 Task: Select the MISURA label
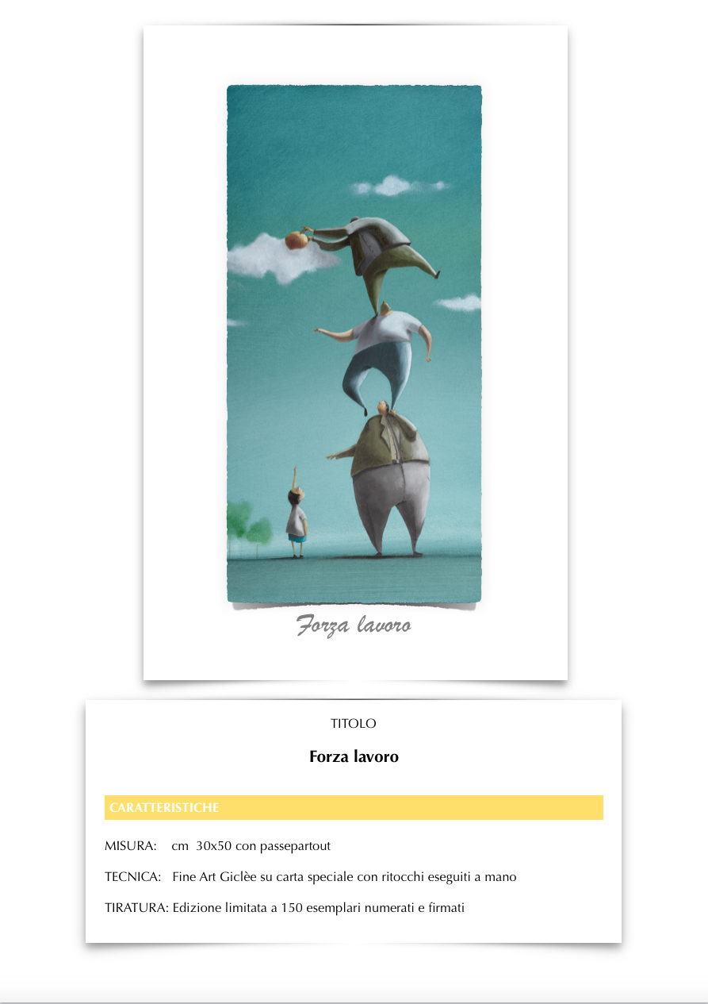click(x=131, y=846)
